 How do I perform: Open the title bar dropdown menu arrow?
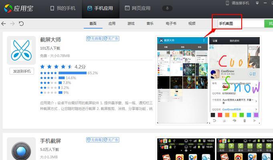click(257, 3)
